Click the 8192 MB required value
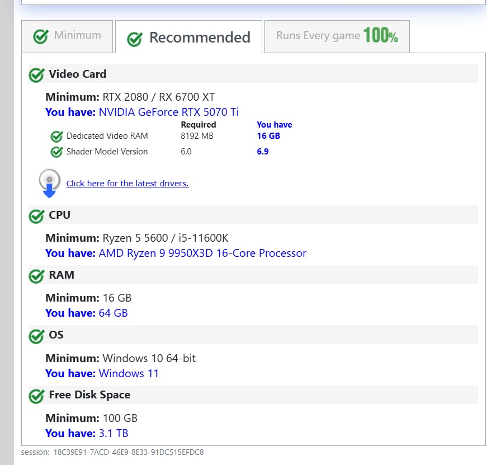 click(x=197, y=136)
